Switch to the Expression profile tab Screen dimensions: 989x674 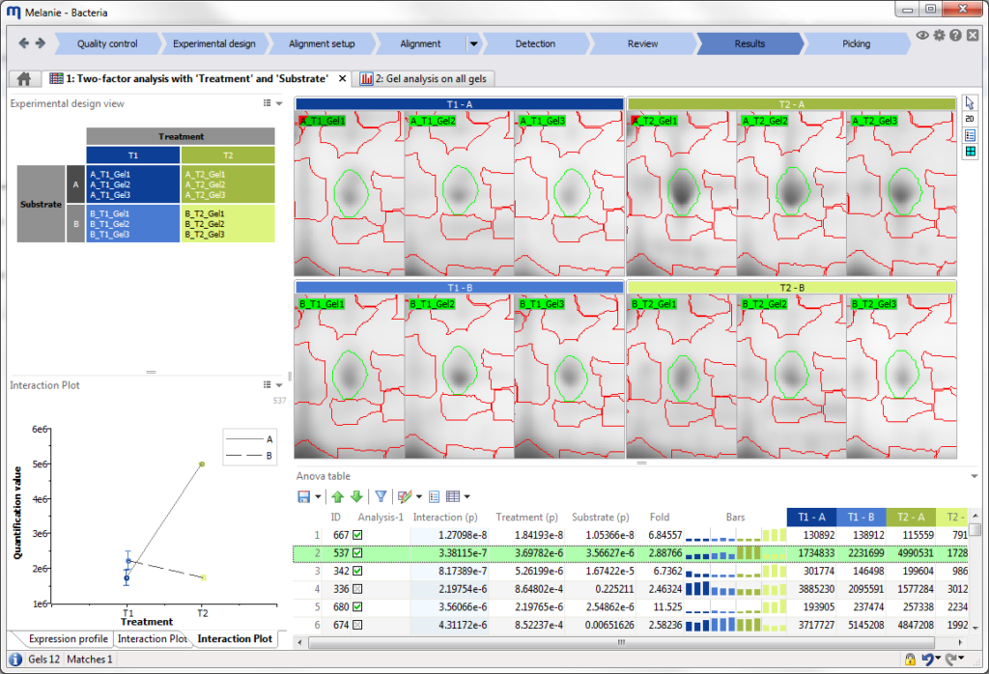pyautogui.click(x=68, y=638)
